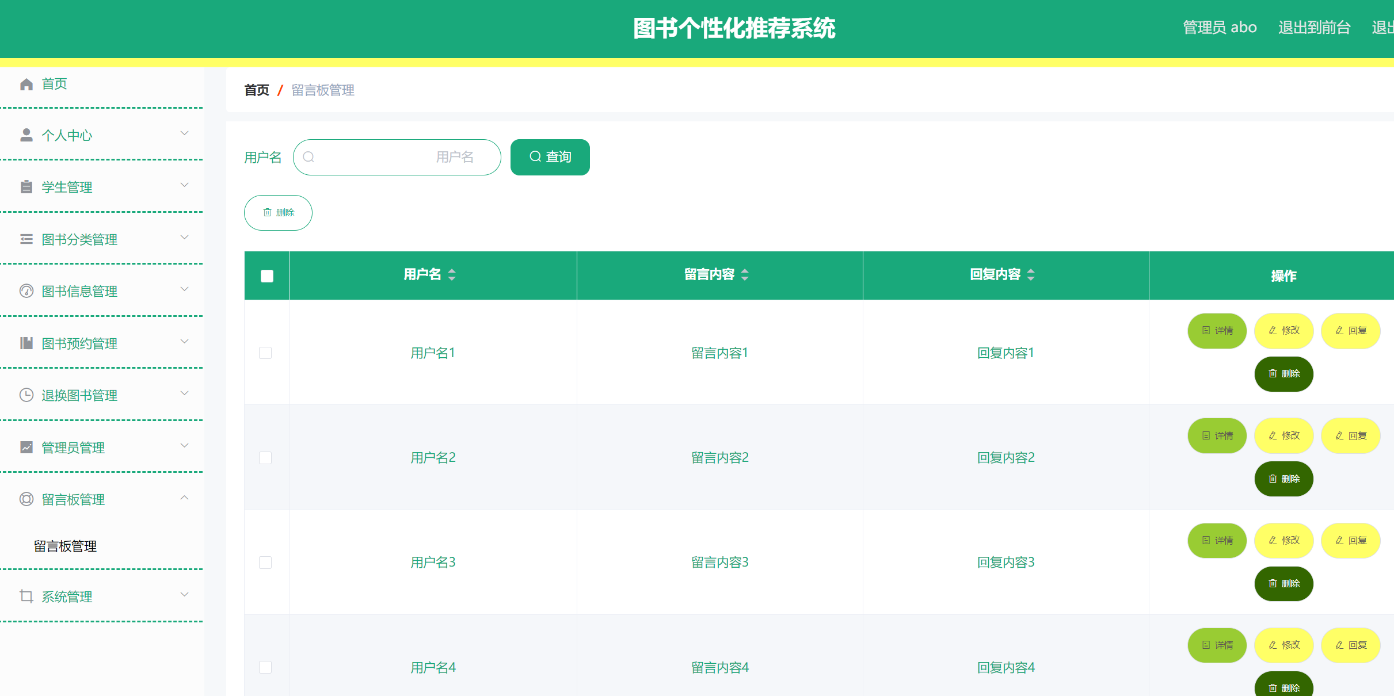This screenshot has height=696, width=1394.
Task: Check the select-all checkbox in table header
Action: tap(266, 276)
